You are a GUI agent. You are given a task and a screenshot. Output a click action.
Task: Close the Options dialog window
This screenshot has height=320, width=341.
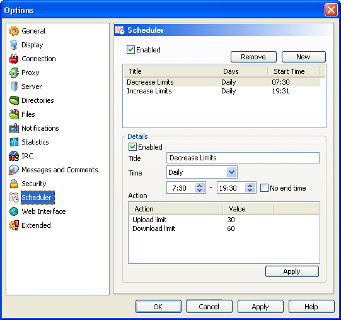(x=331, y=10)
